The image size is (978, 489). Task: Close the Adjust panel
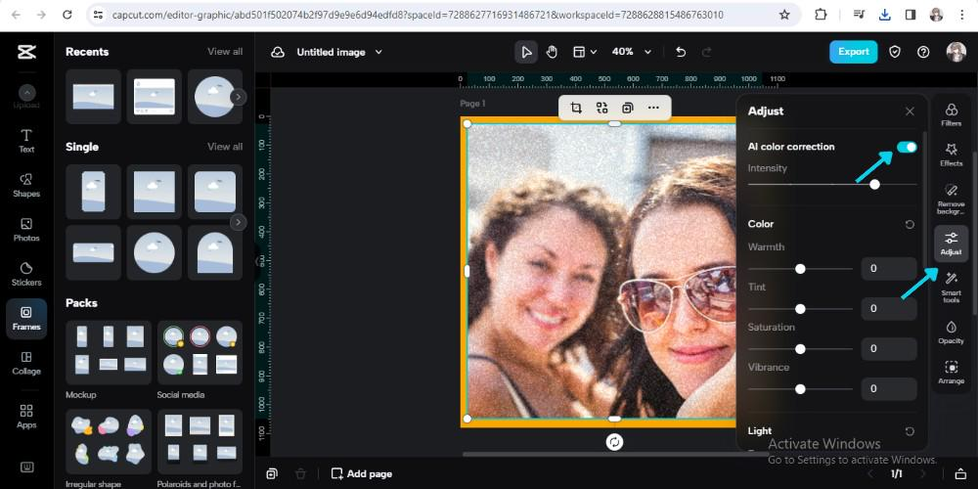tap(910, 111)
